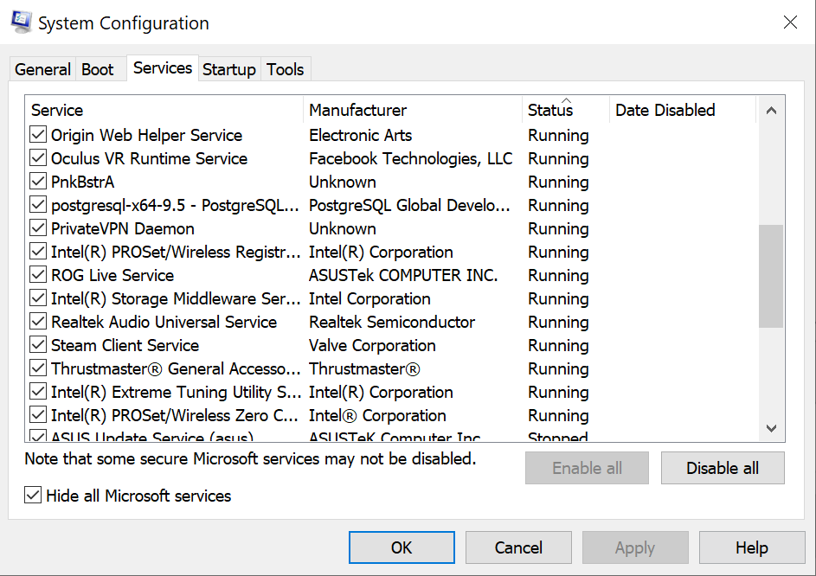Uncheck Realtek Audio Universal Service checkbox

[38, 322]
